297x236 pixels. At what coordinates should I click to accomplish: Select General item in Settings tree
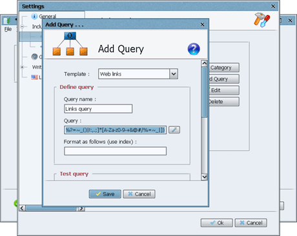click(x=47, y=16)
